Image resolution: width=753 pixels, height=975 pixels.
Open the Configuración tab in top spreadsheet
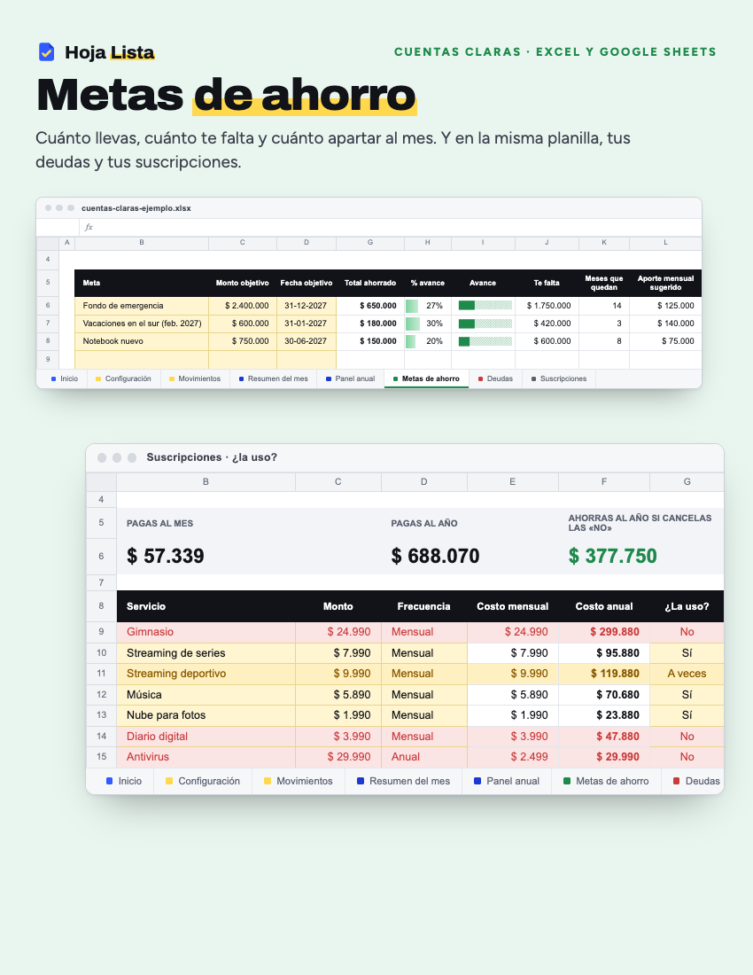[123, 378]
